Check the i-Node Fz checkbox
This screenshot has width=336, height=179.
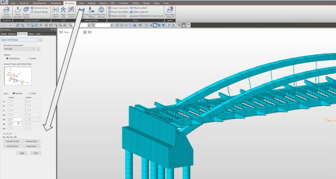click(x=9, y=110)
